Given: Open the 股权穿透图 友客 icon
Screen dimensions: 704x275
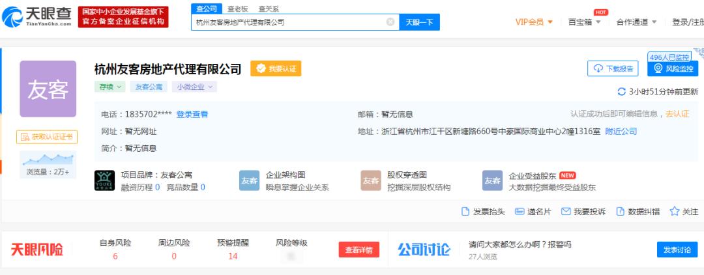Looking at the screenshot, I should point(371,181).
